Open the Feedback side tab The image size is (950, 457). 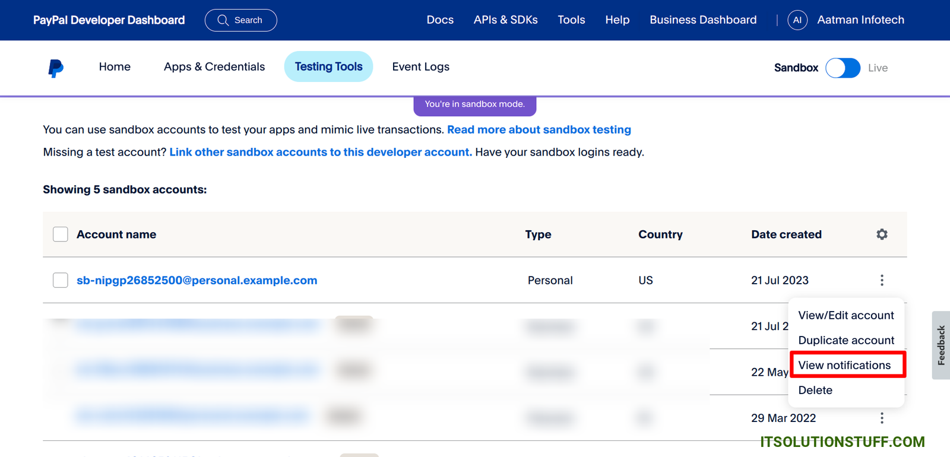coord(940,345)
